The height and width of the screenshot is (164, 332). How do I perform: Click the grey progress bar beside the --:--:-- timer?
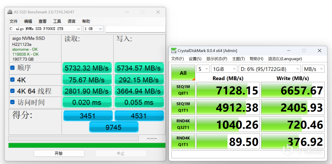pyautogui.click(x=73, y=138)
